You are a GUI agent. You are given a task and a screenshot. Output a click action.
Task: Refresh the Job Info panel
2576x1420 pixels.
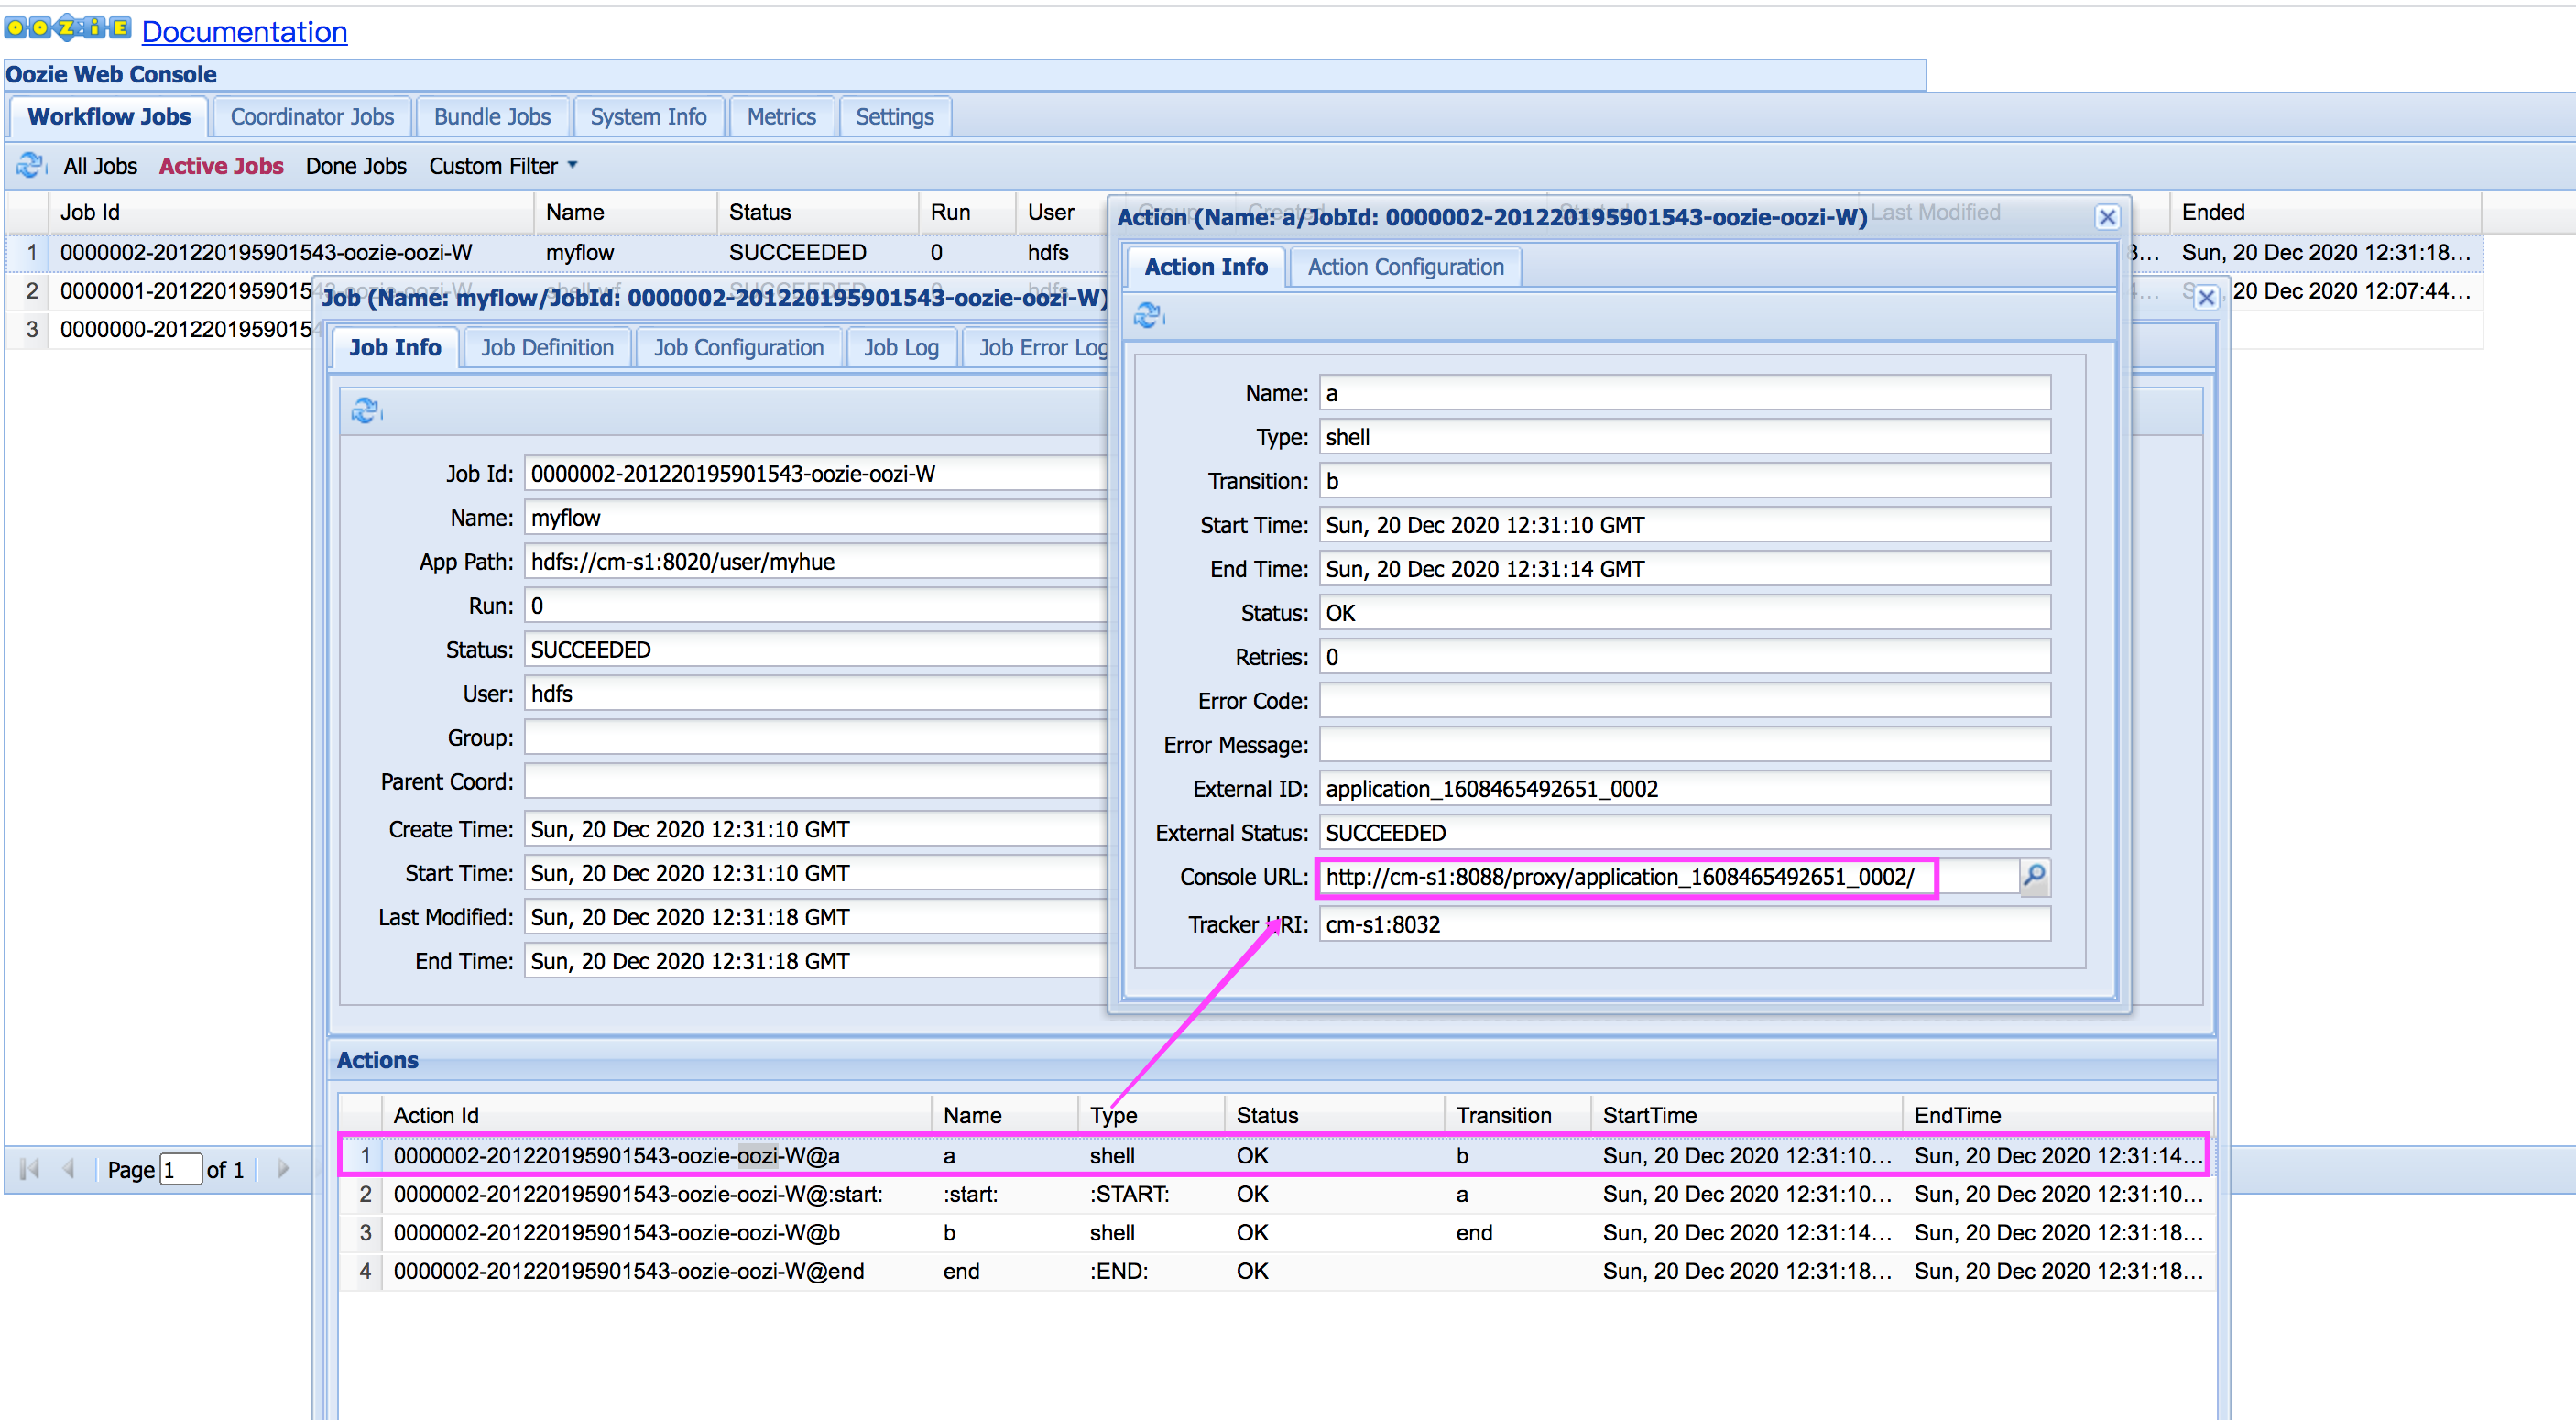point(365,410)
